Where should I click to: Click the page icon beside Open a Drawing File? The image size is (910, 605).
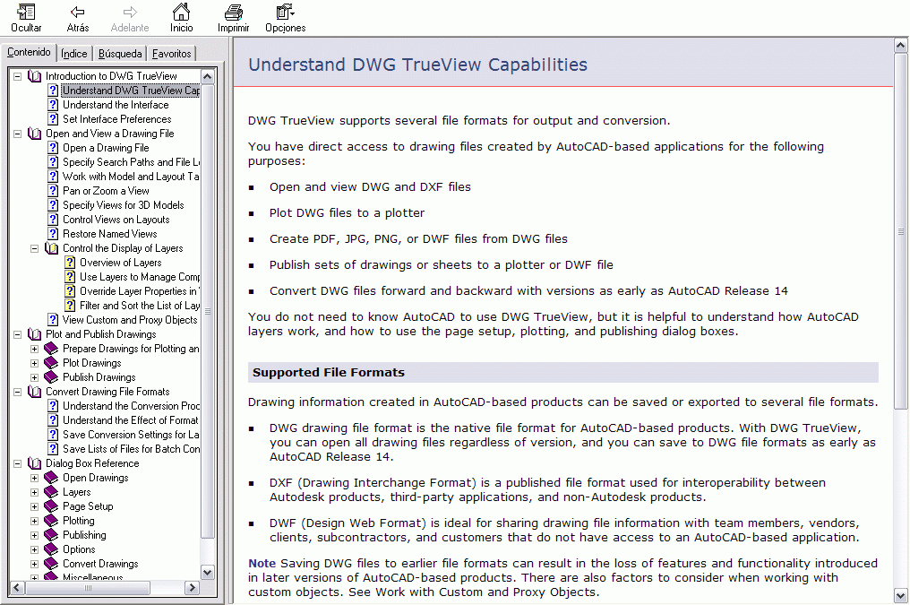click(53, 148)
